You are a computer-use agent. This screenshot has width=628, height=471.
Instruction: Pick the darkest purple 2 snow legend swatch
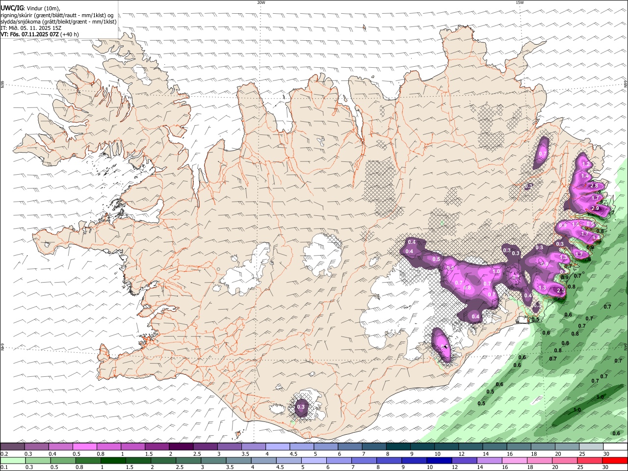pos(181,447)
